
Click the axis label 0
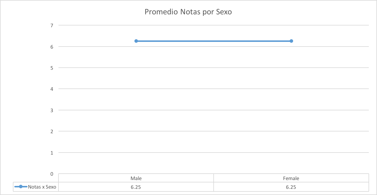coord(52,174)
